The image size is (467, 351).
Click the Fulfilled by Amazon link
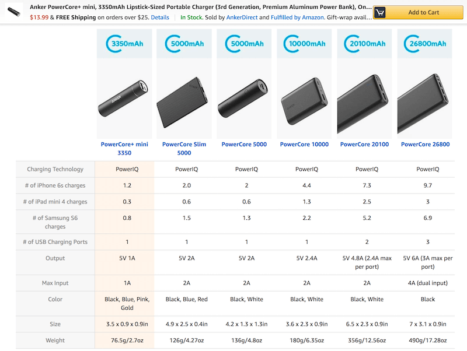pos(297,17)
